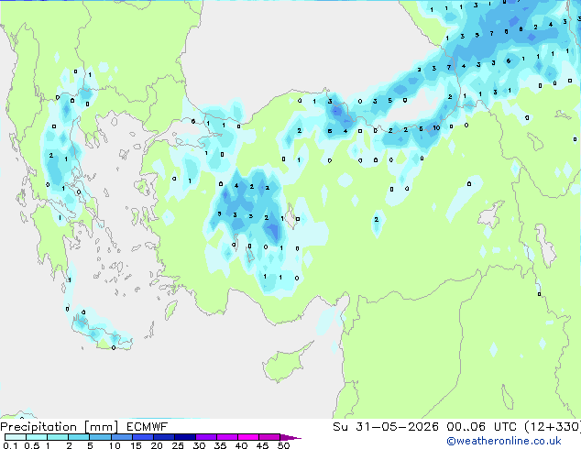Click the legend value '40'
The width and height of the screenshot is (581, 449).
[x=241, y=445]
